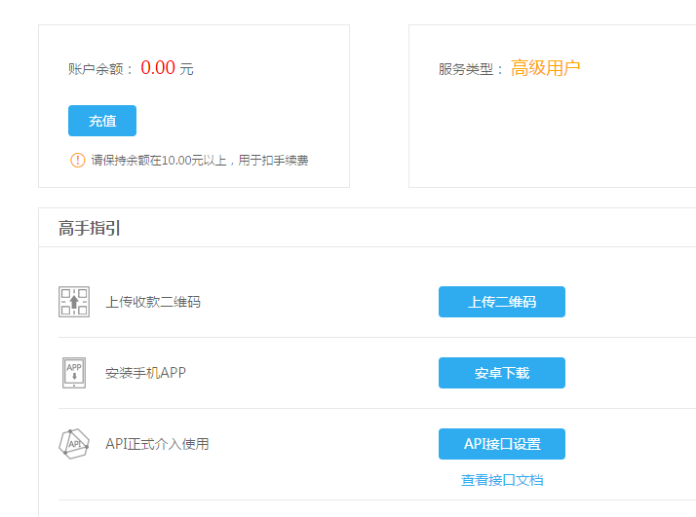Viewport: 696px width, 517px height.
Task: Click the 高手指引 section heading
Action: click(90, 229)
